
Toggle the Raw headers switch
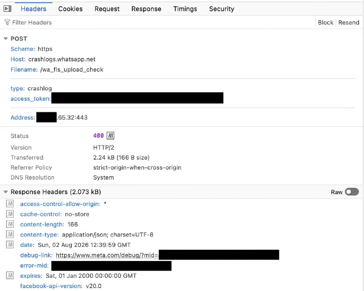tap(352, 192)
